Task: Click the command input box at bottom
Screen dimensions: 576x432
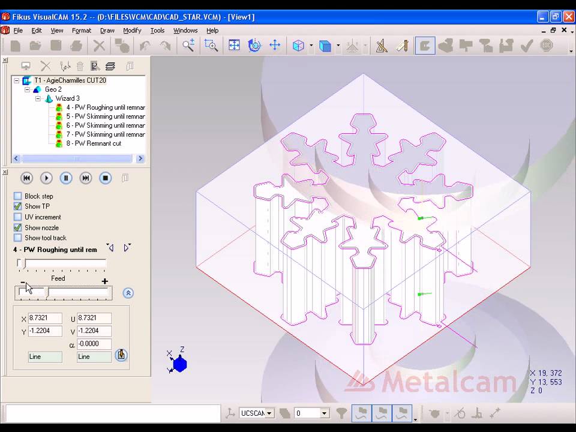Action: click(113, 414)
